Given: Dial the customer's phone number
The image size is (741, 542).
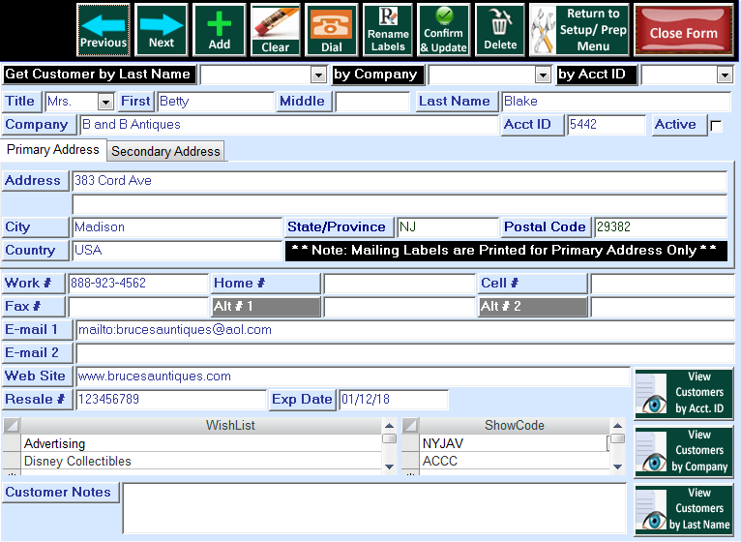Looking at the screenshot, I should tap(331, 29).
